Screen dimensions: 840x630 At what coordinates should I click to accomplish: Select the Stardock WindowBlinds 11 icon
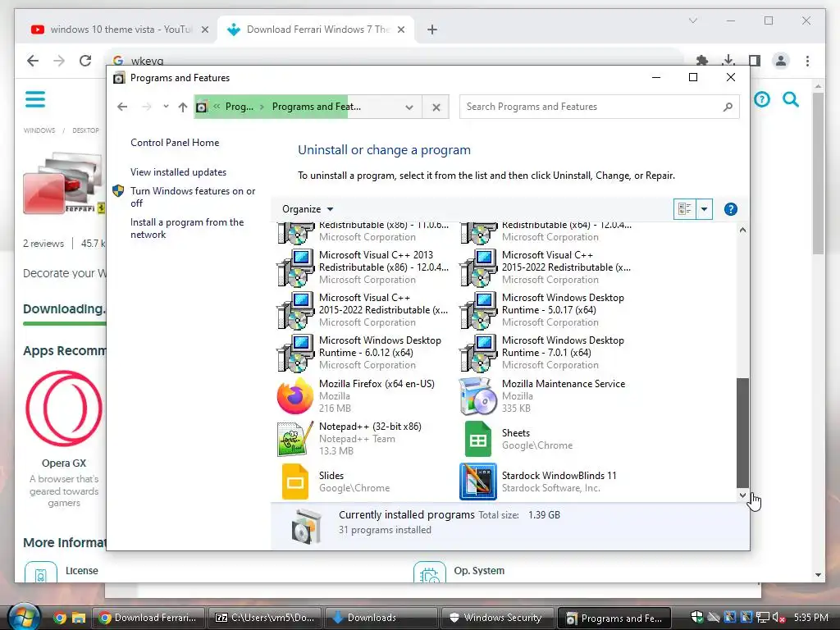[x=478, y=482]
